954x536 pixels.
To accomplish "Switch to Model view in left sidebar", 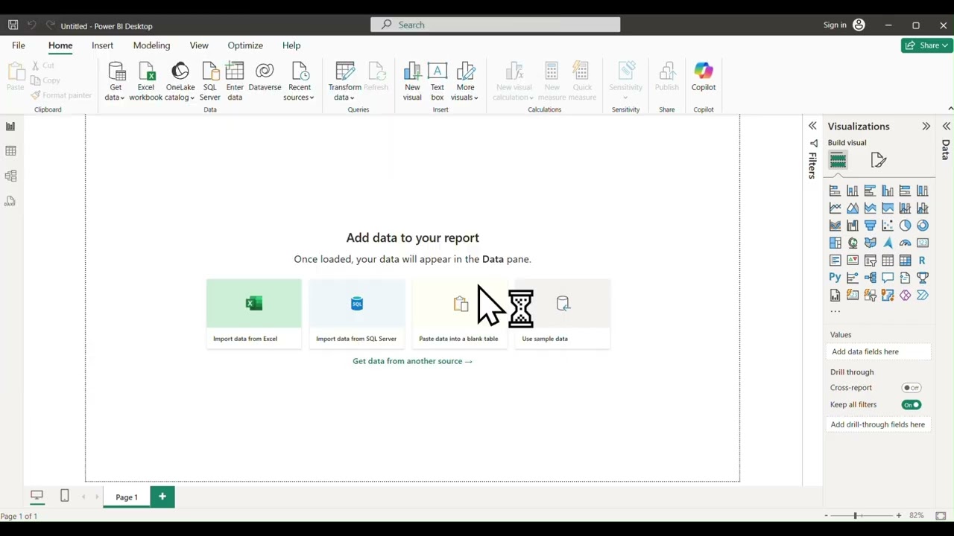I will [x=10, y=176].
